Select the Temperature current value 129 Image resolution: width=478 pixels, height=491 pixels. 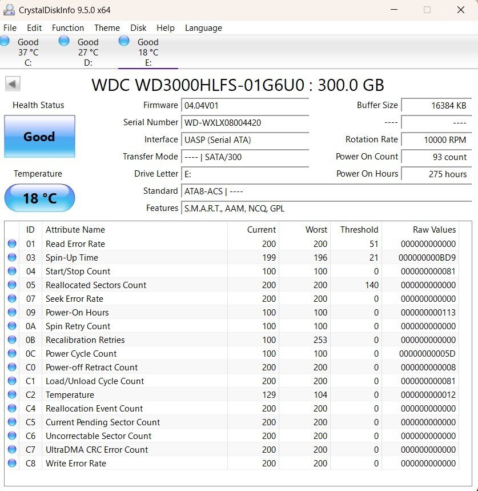coord(269,394)
